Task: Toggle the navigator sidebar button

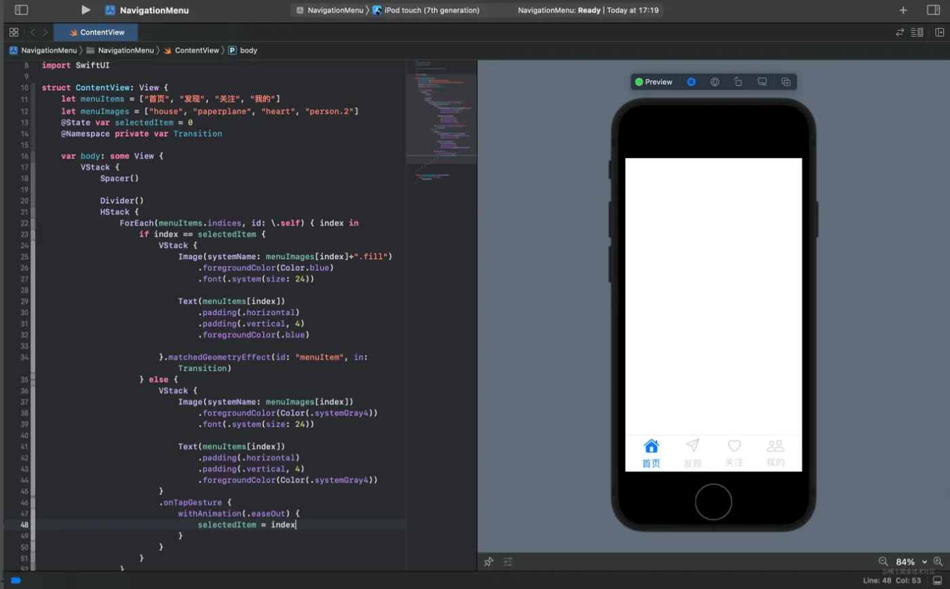Action: click(x=22, y=10)
